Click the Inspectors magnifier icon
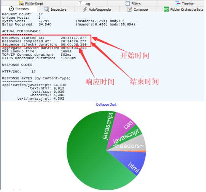The height and width of the screenshot is (192, 206). [x=46, y=9]
